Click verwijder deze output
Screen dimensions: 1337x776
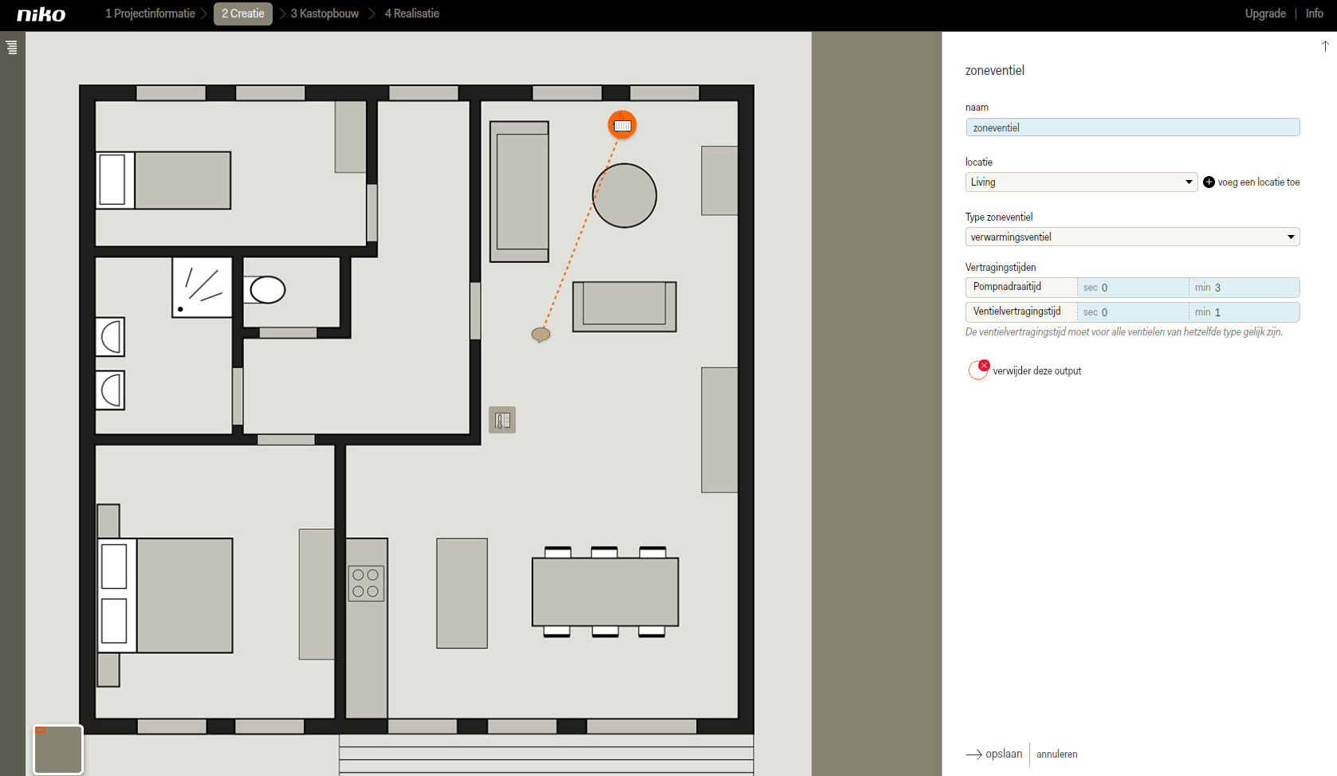pos(1036,371)
